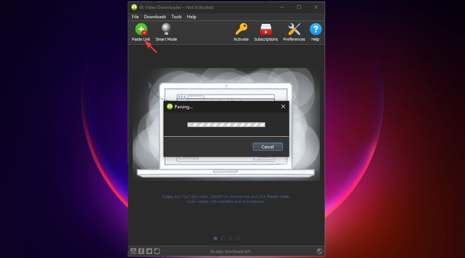Click the parsing progress bar

(x=226, y=125)
